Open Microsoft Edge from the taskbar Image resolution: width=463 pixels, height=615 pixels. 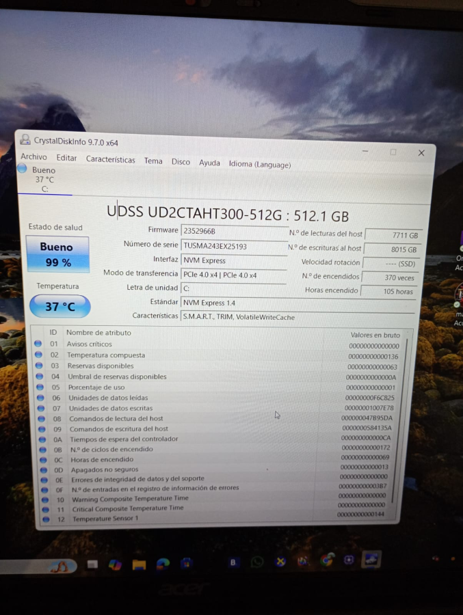pos(163,564)
